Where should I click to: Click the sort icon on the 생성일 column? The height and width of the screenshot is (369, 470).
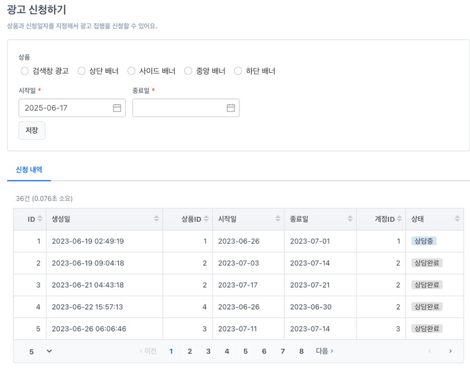[x=157, y=219]
